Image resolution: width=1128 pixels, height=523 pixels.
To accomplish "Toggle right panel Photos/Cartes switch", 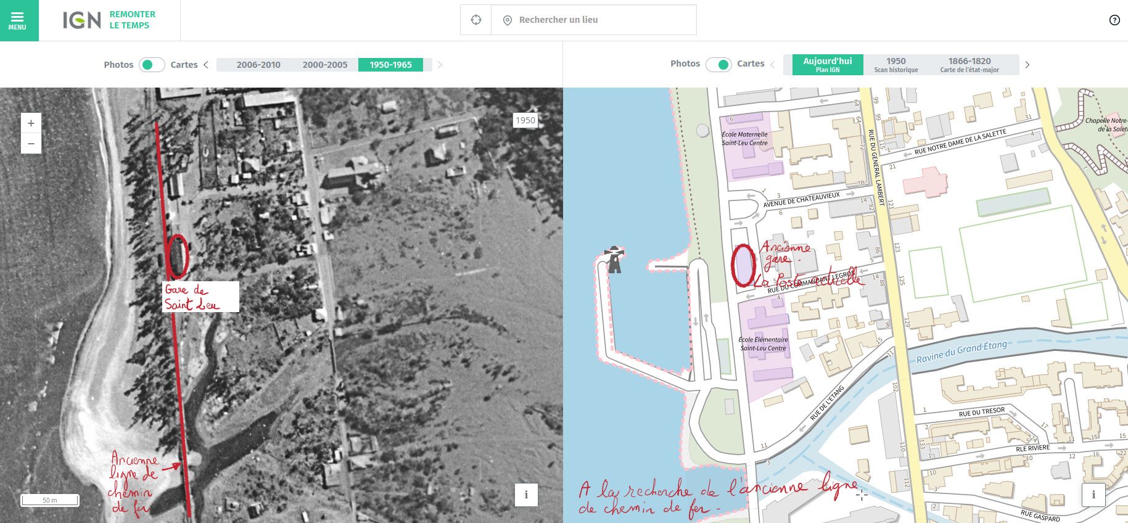I will 718,64.
